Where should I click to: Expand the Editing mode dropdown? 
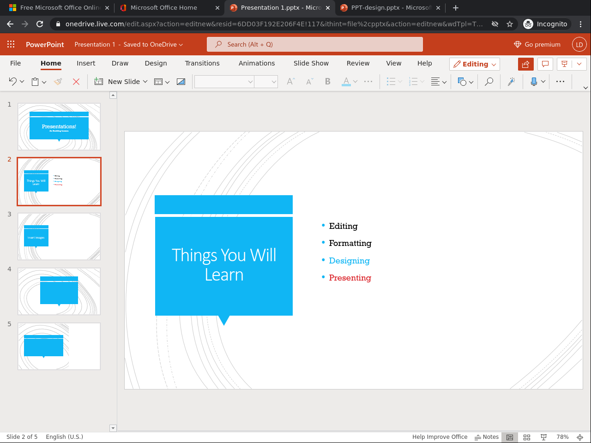[x=475, y=64]
